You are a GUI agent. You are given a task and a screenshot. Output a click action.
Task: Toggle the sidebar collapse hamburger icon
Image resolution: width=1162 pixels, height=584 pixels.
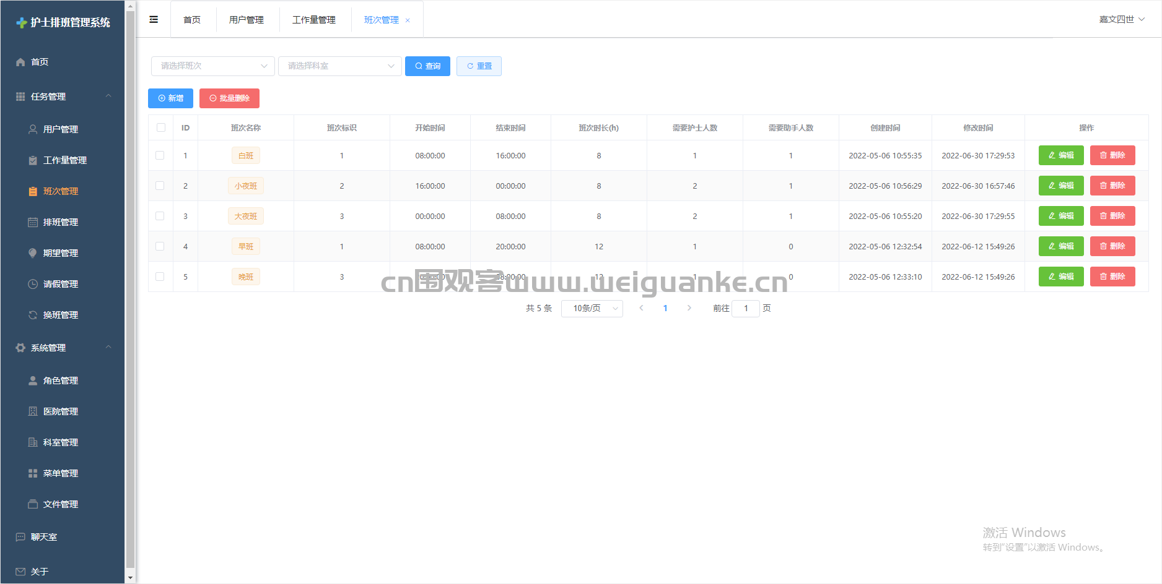click(154, 20)
